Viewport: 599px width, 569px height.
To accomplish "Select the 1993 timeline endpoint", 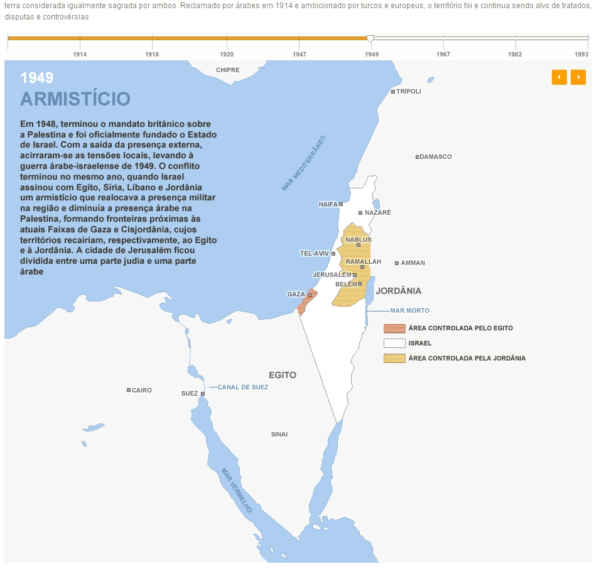I will point(581,54).
